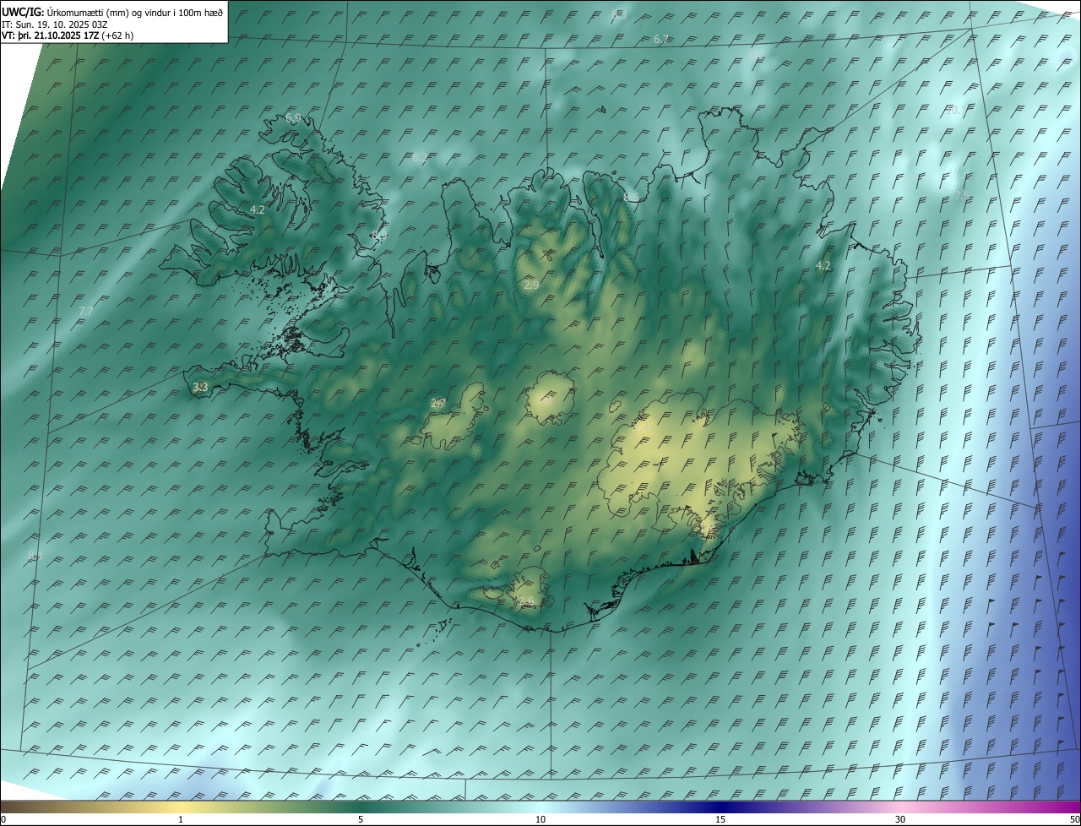The width and height of the screenshot is (1081, 826).
Task: Click the color scale at label 15
Action: (720, 819)
